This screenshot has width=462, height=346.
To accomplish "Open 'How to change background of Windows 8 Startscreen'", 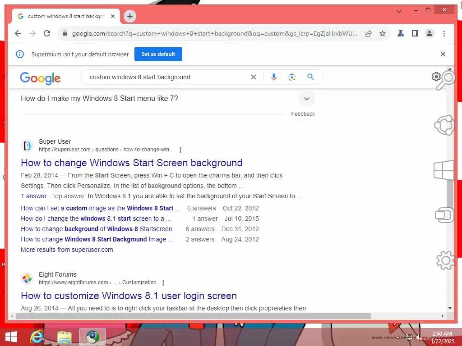I will [x=97, y=229].
